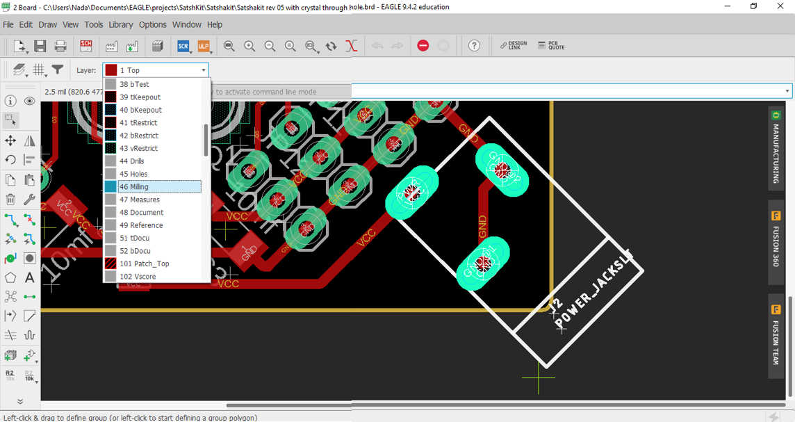Open a file with the Open icon
This screenshot has width=795, height=422.
(19, 46)
